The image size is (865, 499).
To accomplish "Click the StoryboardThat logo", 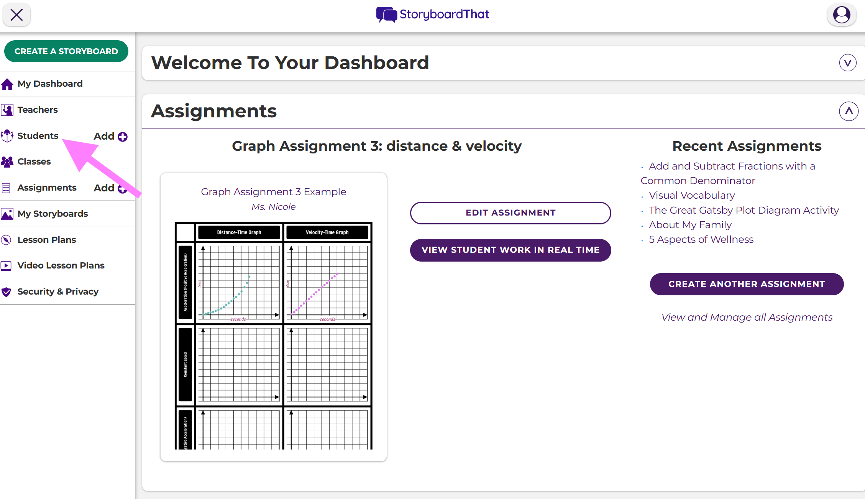I will point(432,15).
